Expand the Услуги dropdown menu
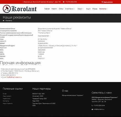The image size is (121, 117). [x=80, y=9]
